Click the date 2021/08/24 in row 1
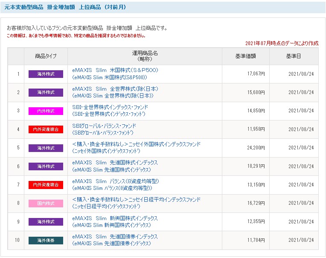The image size is (326, 258). [301, 74]
